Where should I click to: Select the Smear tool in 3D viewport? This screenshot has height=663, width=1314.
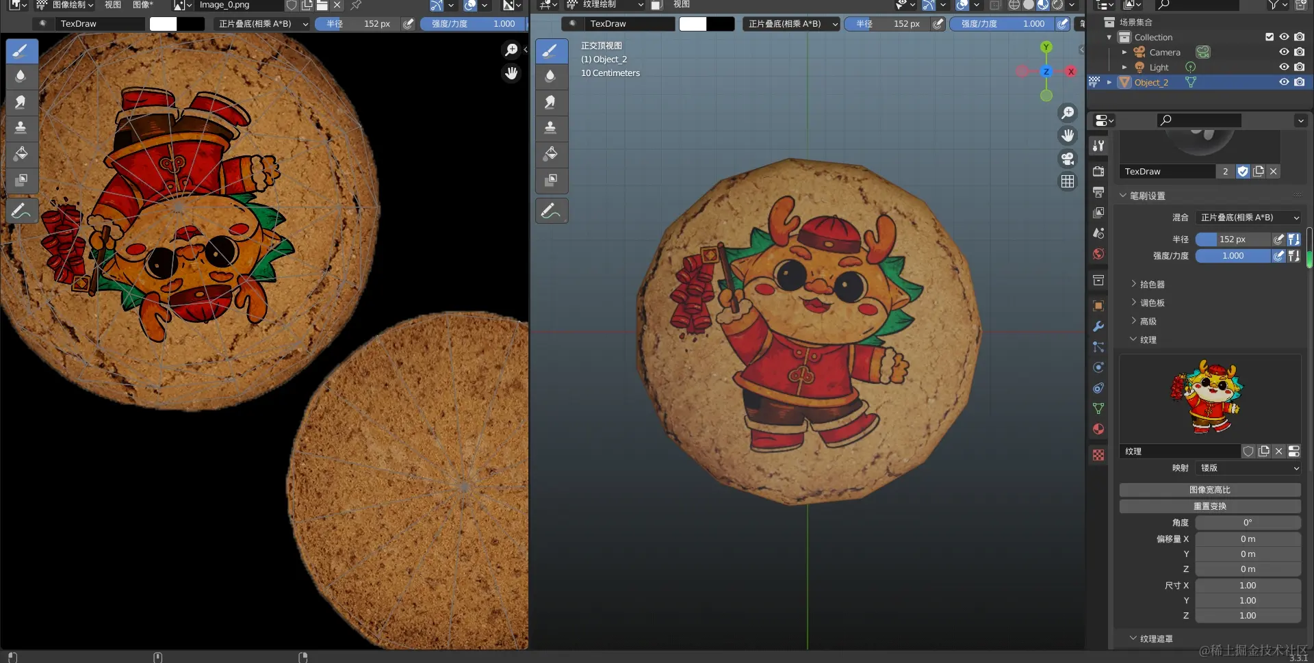point(551,102)
